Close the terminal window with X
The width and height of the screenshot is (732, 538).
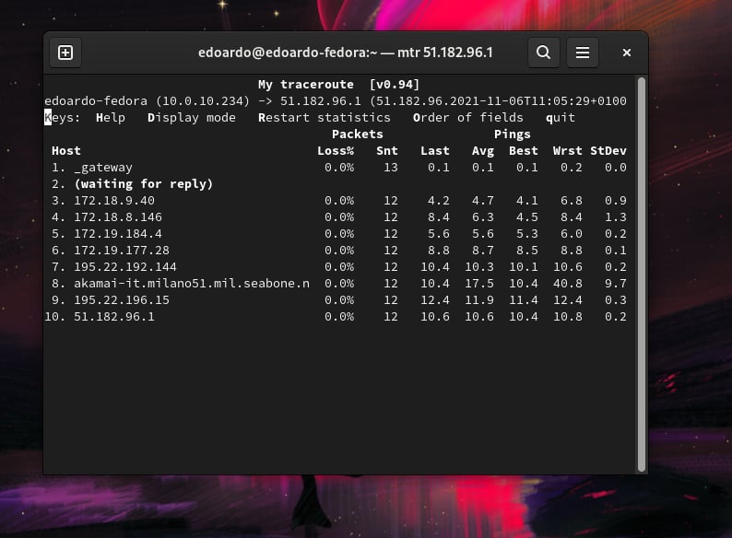click(x=627, y=53)
